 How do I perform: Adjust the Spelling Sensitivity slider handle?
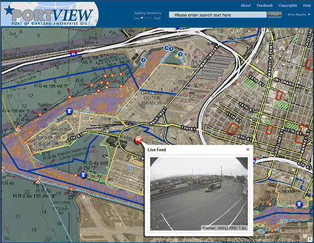[x=142, y=18]
